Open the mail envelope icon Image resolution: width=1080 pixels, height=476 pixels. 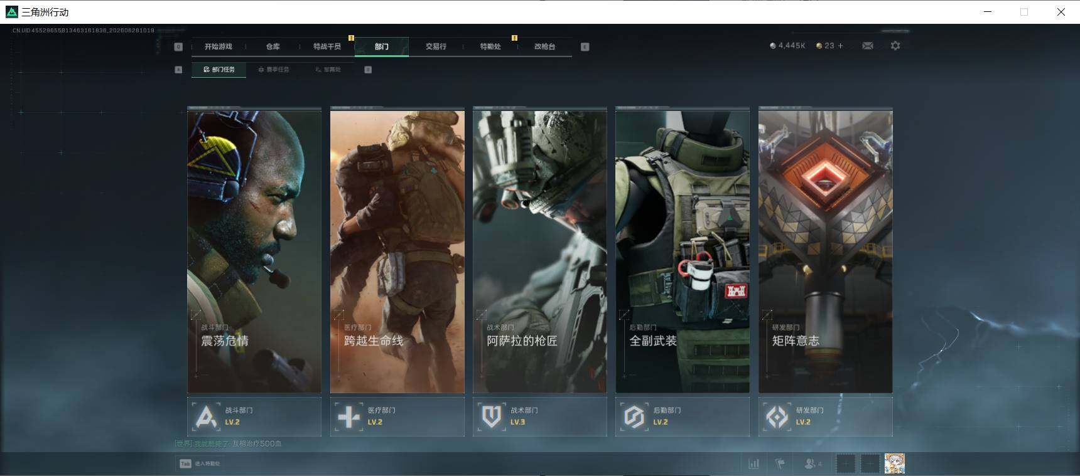[x=868, y=46]
